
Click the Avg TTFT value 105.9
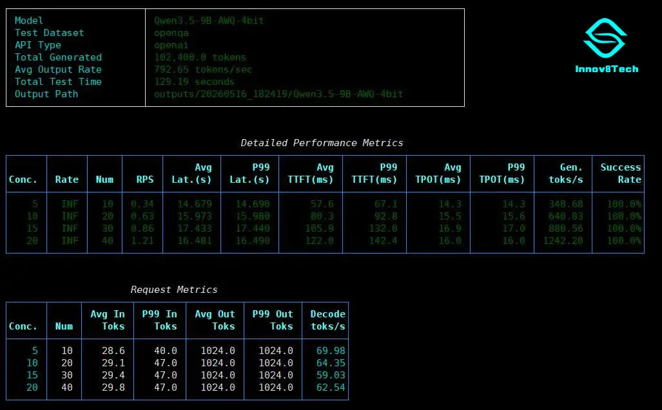319,228
